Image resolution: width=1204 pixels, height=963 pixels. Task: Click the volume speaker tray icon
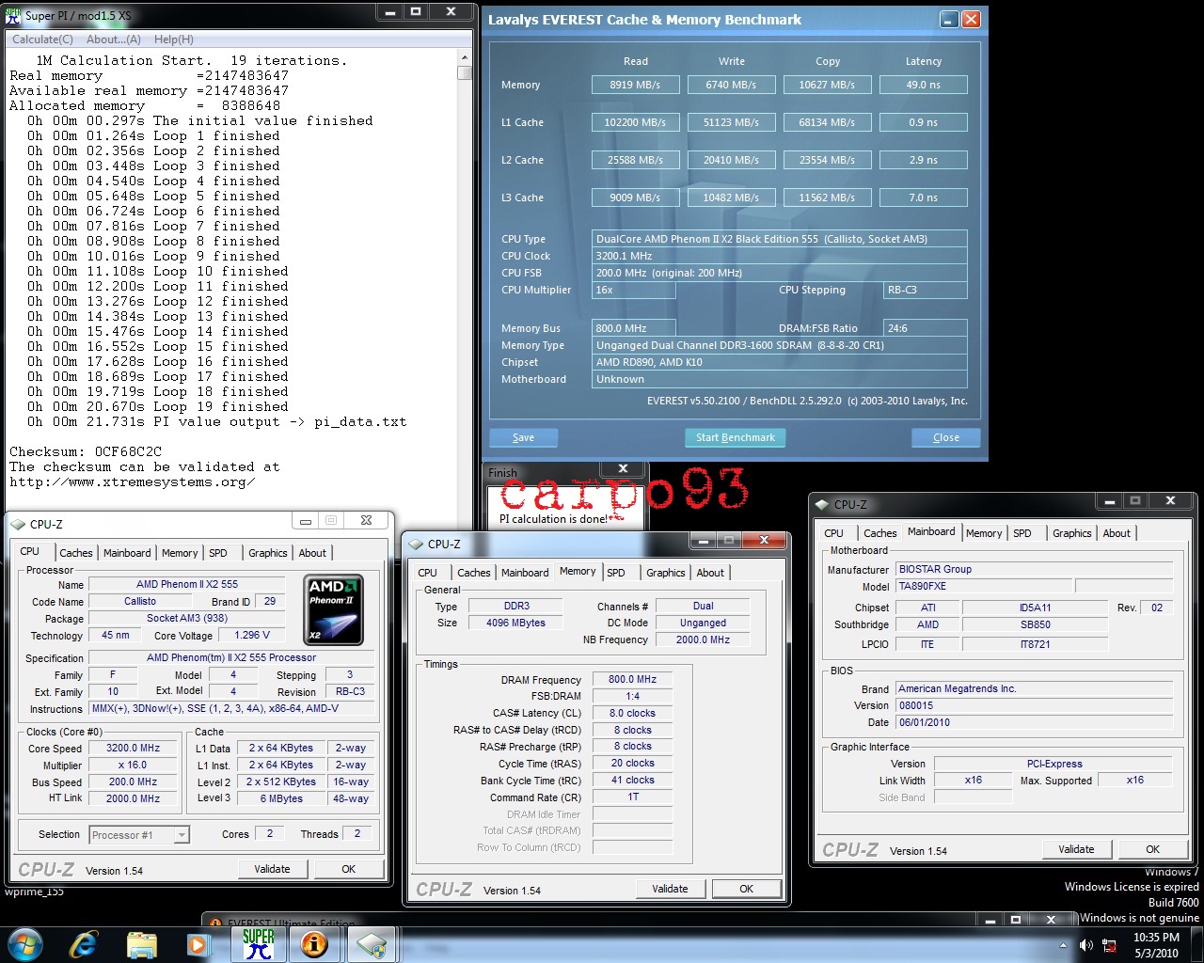[1086, 945]
